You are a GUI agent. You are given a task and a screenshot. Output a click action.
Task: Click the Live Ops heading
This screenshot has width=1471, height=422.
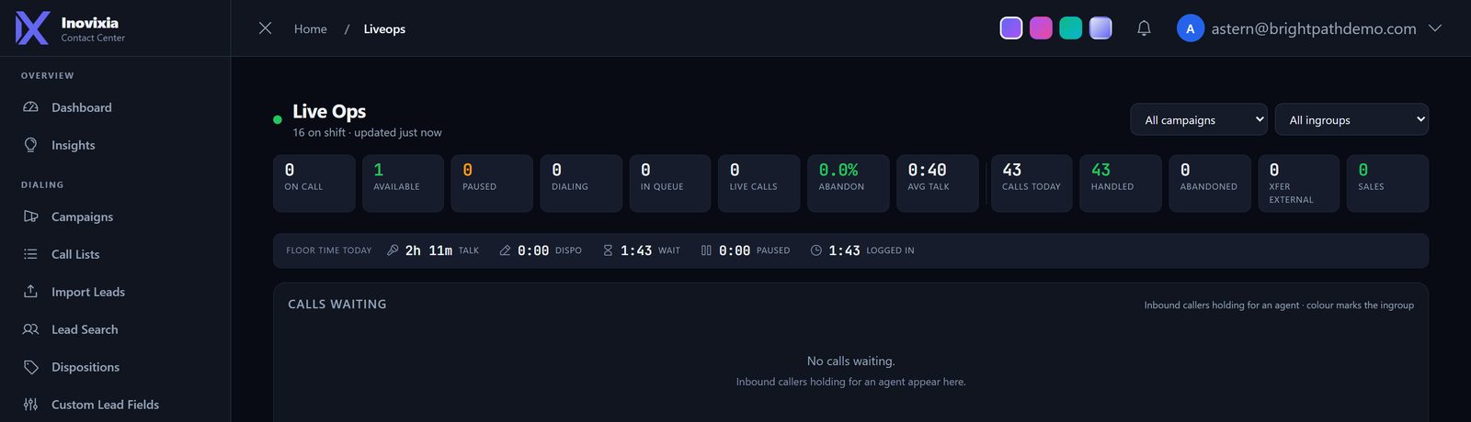click(329, 111)
